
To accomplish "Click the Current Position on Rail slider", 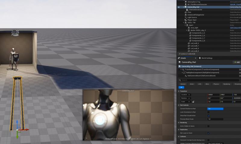I will coord(215,109).
